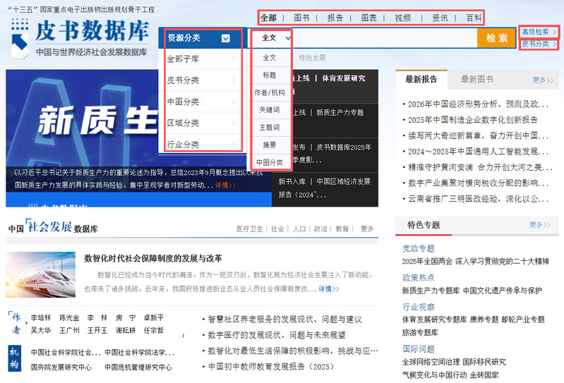Open 数智化时代社会保障制度的发展与改革 article title
564x383 pixels.
[152, 258]
